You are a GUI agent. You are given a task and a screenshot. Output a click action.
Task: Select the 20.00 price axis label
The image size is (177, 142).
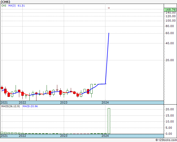point(170,60)
